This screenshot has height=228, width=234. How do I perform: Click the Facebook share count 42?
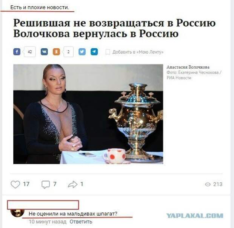tap(30, 52)
